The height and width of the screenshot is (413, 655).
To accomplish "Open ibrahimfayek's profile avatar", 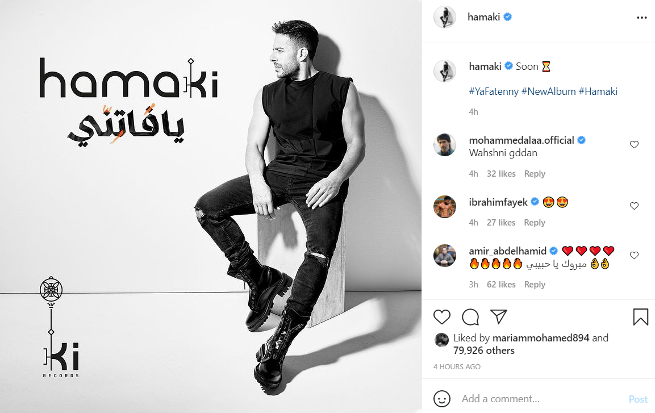I will point(444,207).
